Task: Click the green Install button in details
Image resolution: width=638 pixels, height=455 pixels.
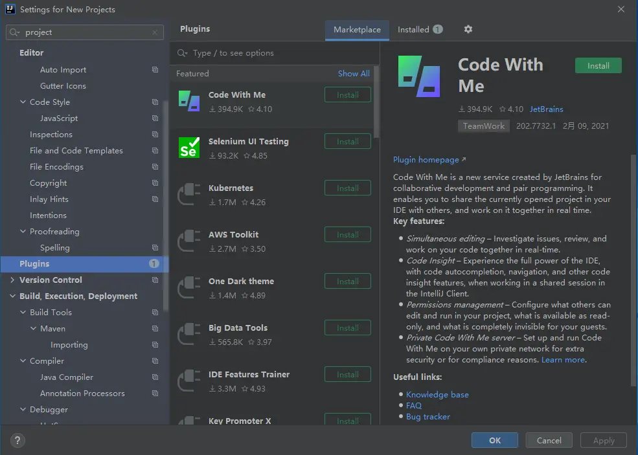Action: coord(598,65)
